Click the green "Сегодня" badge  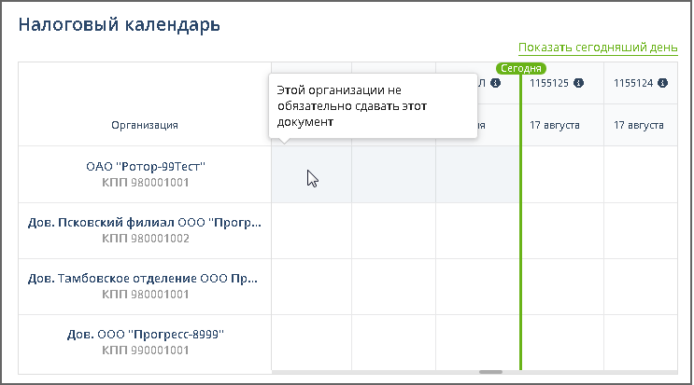click(x=520, y=68)
